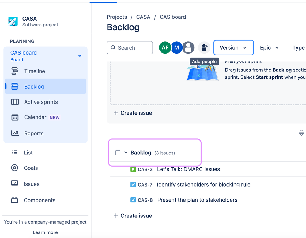Filter by the AF user avatar

[165, 47]
